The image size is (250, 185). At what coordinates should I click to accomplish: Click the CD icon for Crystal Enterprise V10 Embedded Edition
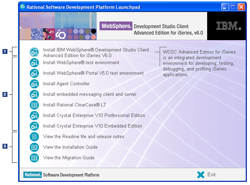point(34,126)
